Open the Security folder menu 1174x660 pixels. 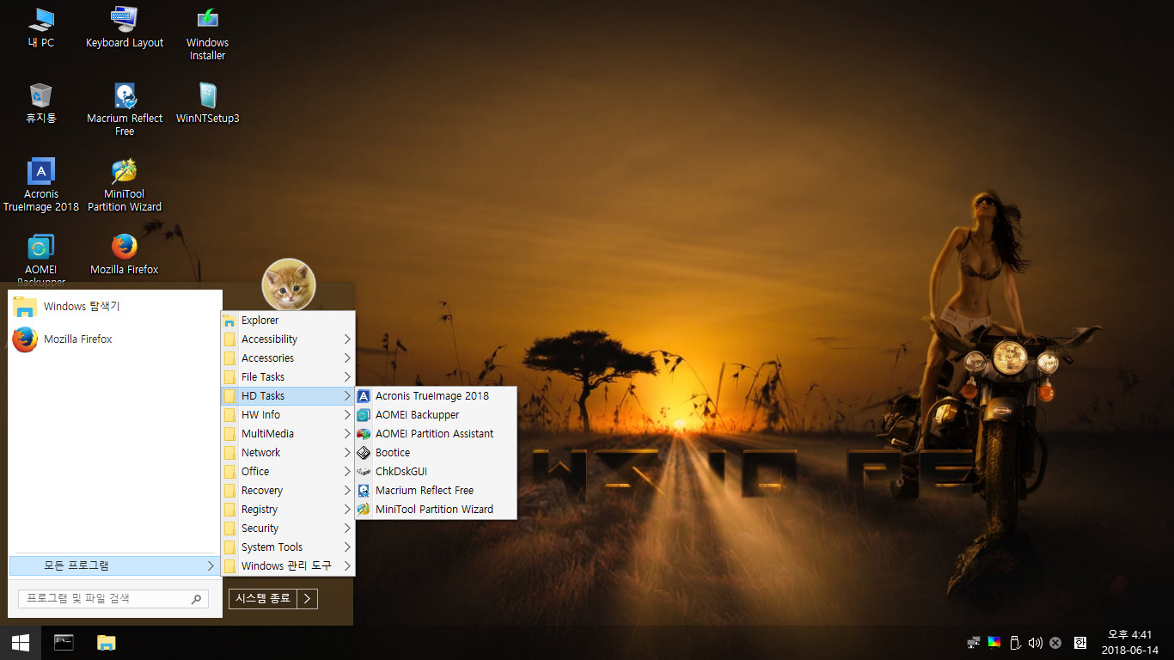tap(287, 529)
